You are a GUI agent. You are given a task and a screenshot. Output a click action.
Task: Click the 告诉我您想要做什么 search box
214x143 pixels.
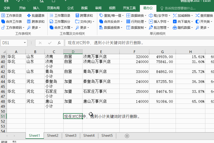(178, 8)
